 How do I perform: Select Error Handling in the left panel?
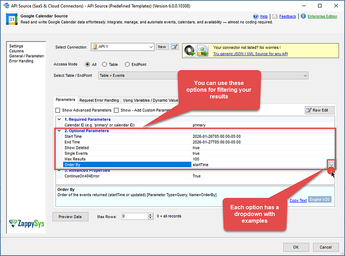click(21, 61)
